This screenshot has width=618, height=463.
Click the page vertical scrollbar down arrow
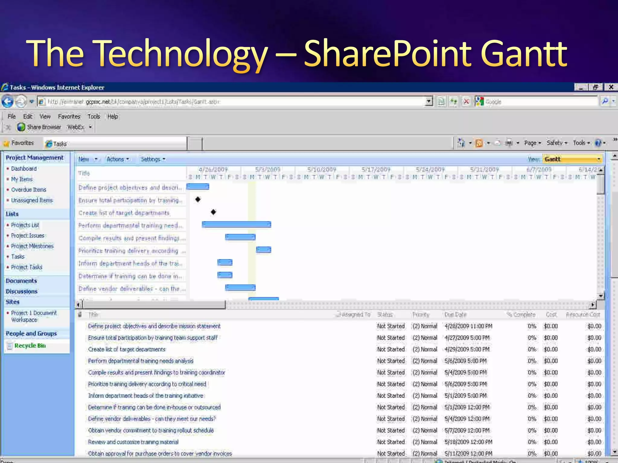click(x=614, y=452)
